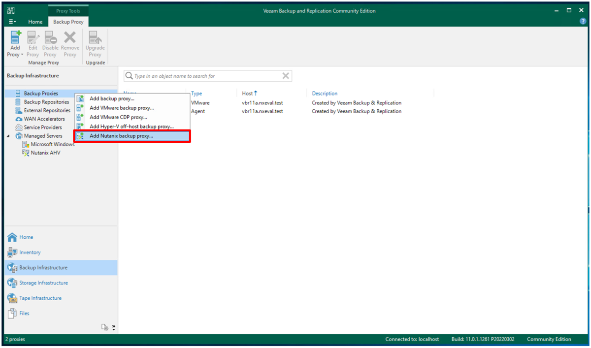Collapse the Managed Servers tree node
Image resolution: width=591 pixels, height=348 pixels.
8,136
